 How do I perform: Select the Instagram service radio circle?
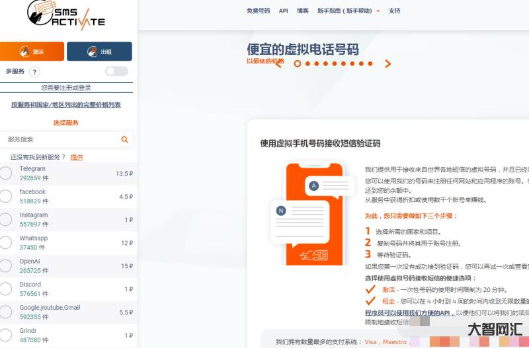(6, 220)
